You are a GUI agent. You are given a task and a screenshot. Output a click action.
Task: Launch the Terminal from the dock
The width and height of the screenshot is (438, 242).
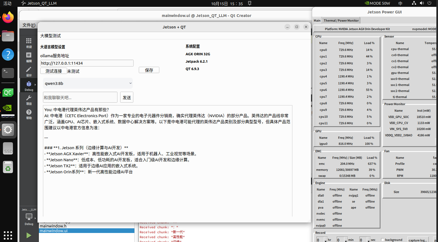pyautogui.click(x=8, y=73)
